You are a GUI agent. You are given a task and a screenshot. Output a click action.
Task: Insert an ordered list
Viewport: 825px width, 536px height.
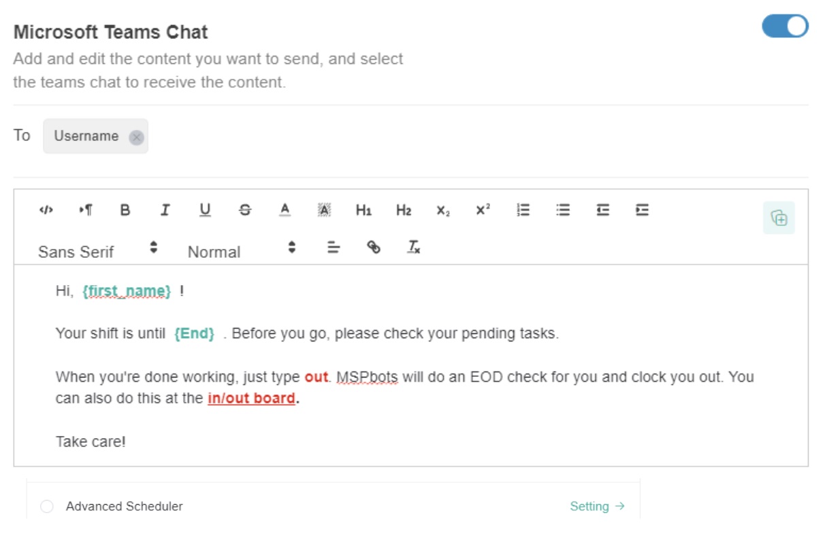523,210
